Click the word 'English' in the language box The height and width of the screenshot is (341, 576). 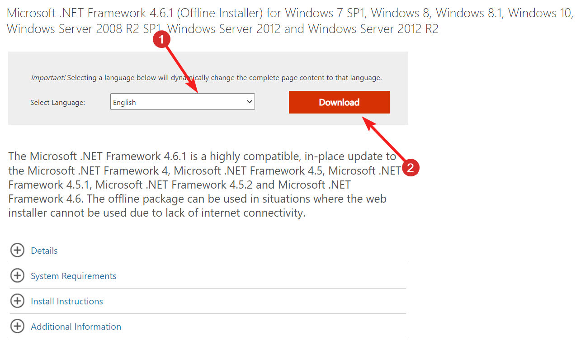[x=124, y=103]
